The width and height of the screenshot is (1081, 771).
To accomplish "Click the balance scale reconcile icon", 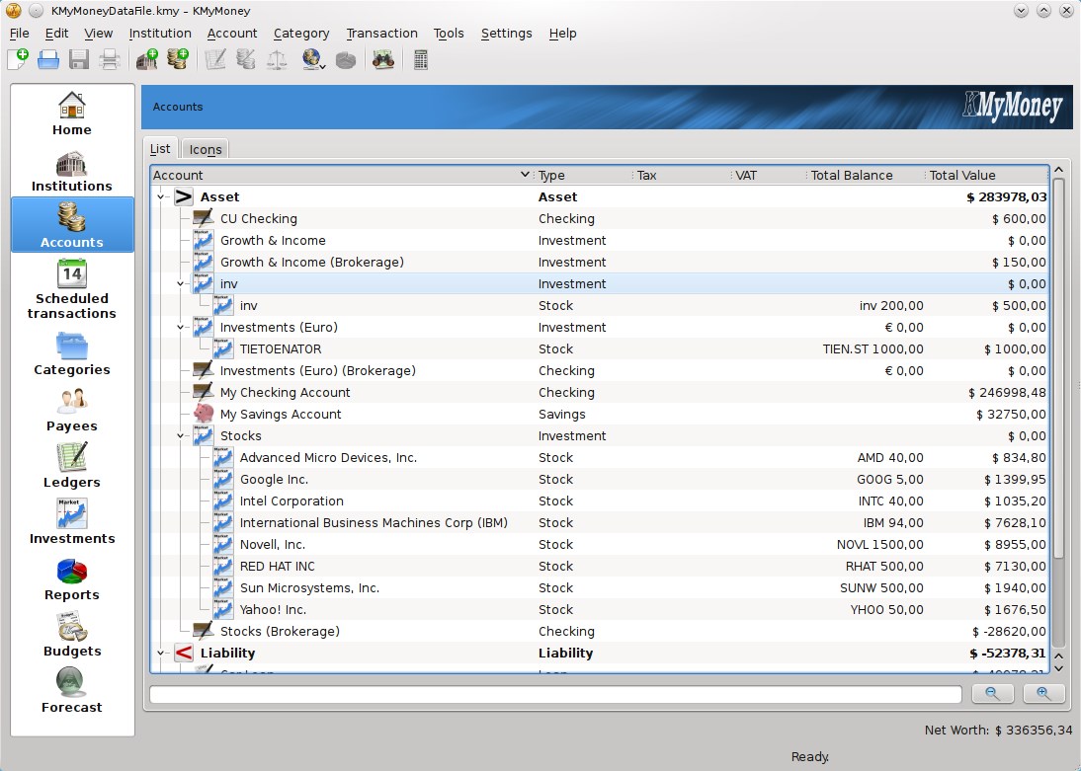I will 277,60.
